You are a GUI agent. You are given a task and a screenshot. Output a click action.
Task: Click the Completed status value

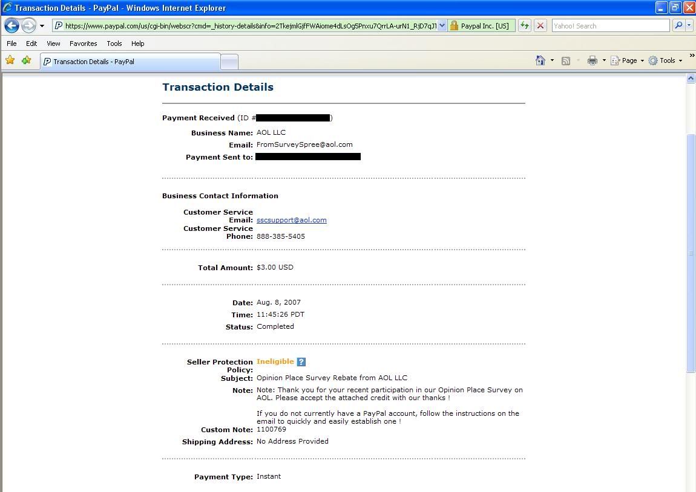click(275, 326)
